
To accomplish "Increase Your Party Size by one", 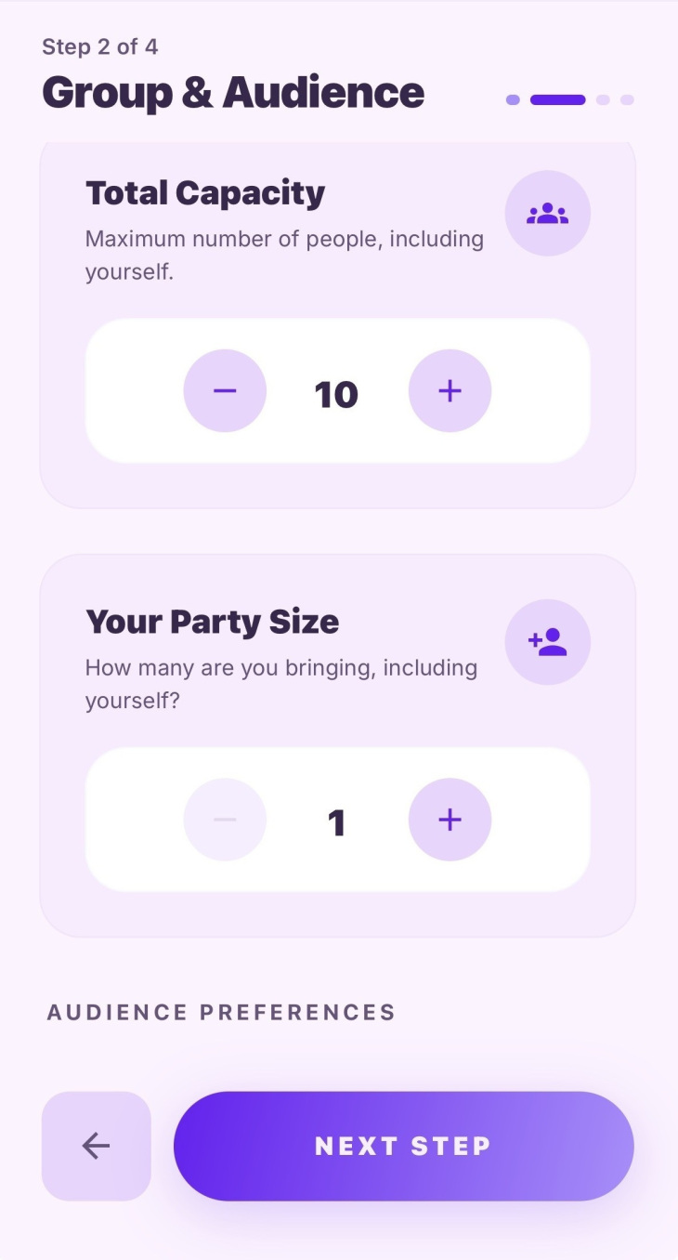I will pyautogui.click(x=450, y=820).
